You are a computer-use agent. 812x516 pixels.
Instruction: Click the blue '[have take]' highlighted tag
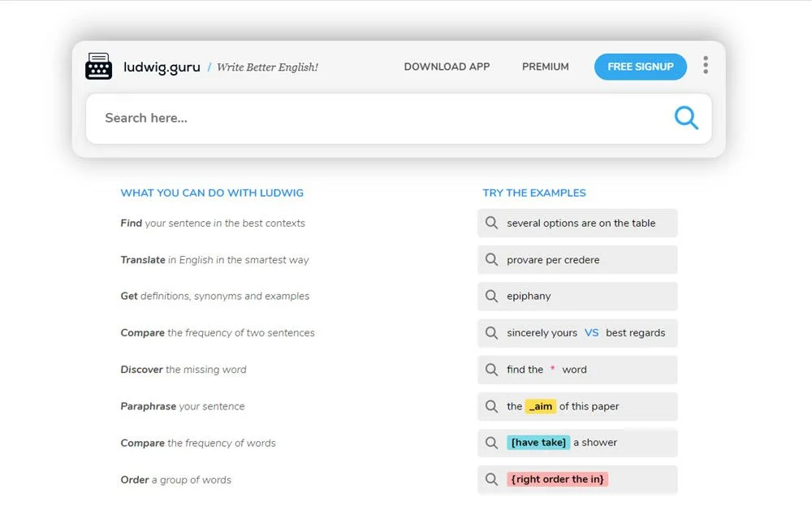[538, 442]
